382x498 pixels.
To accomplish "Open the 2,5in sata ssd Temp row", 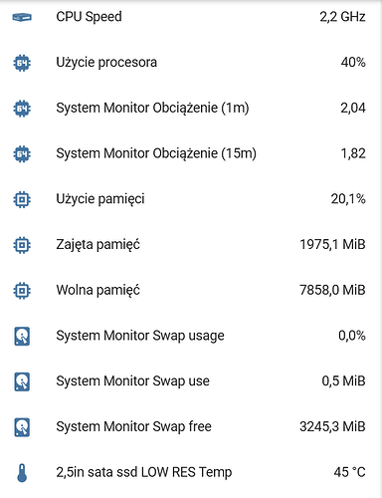I will click(191, 472).
